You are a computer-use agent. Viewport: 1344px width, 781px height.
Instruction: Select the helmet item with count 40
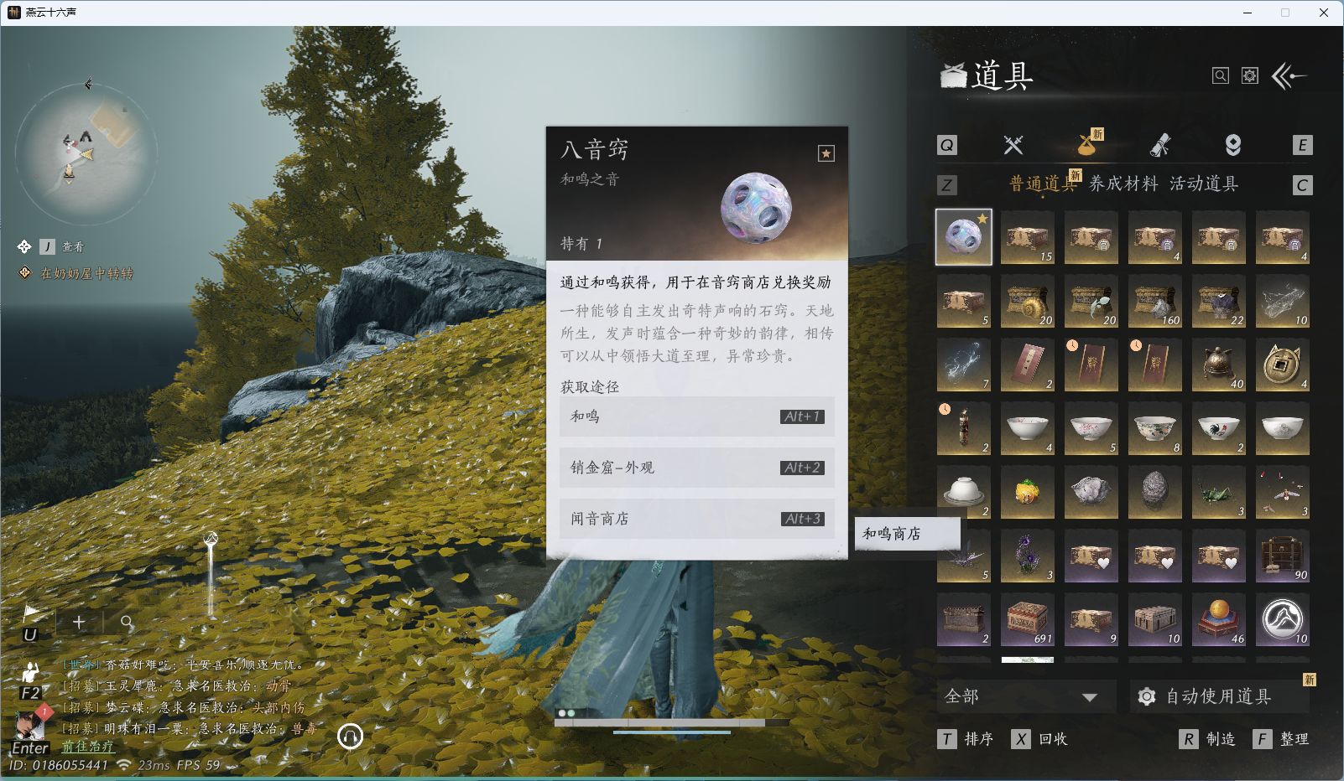coord(1219,365)
